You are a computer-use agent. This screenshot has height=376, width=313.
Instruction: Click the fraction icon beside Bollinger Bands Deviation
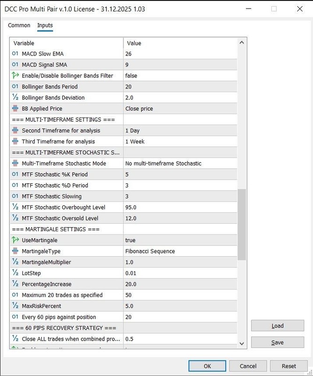(x=15, y=97)
